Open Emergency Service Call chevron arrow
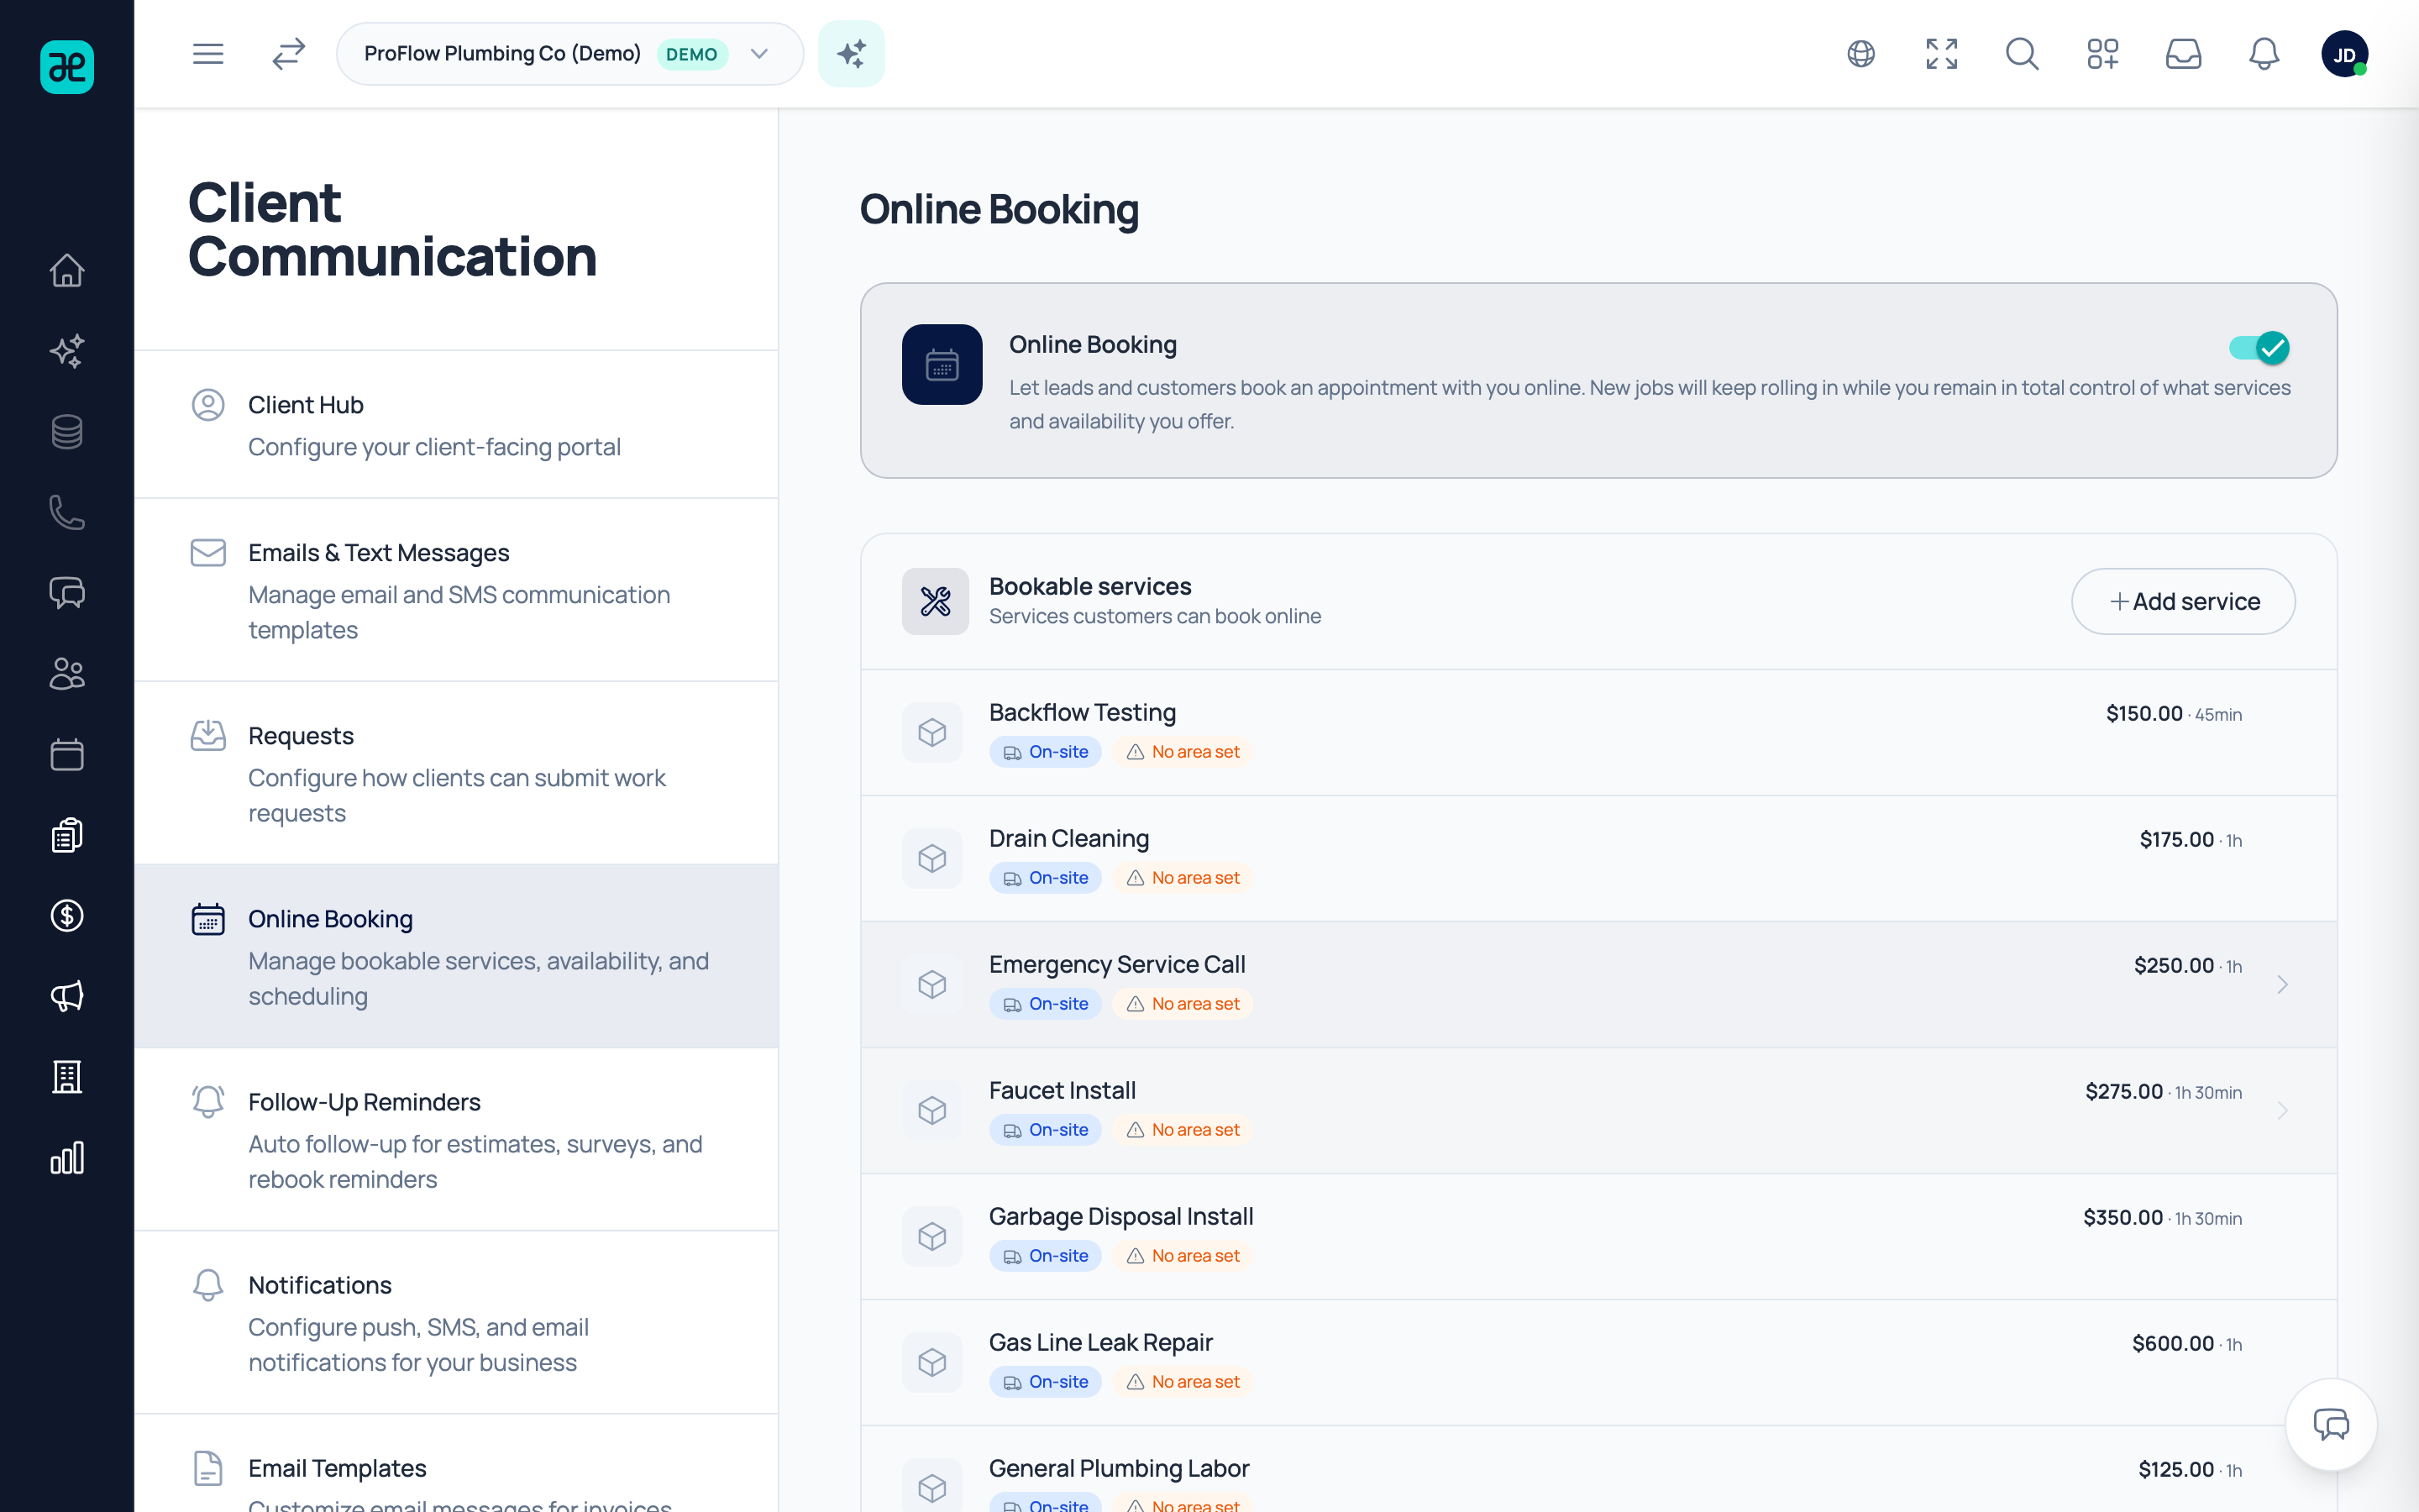 click(2282, 985)
